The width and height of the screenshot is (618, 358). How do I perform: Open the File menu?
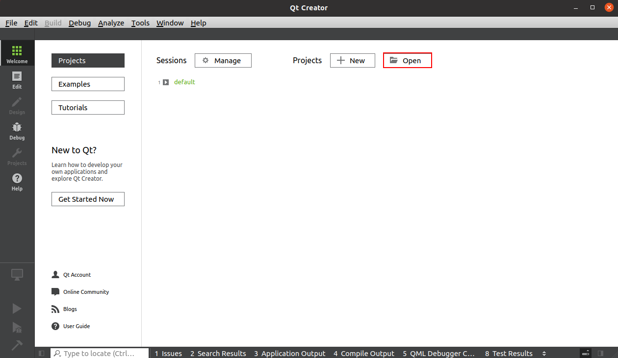11,23
